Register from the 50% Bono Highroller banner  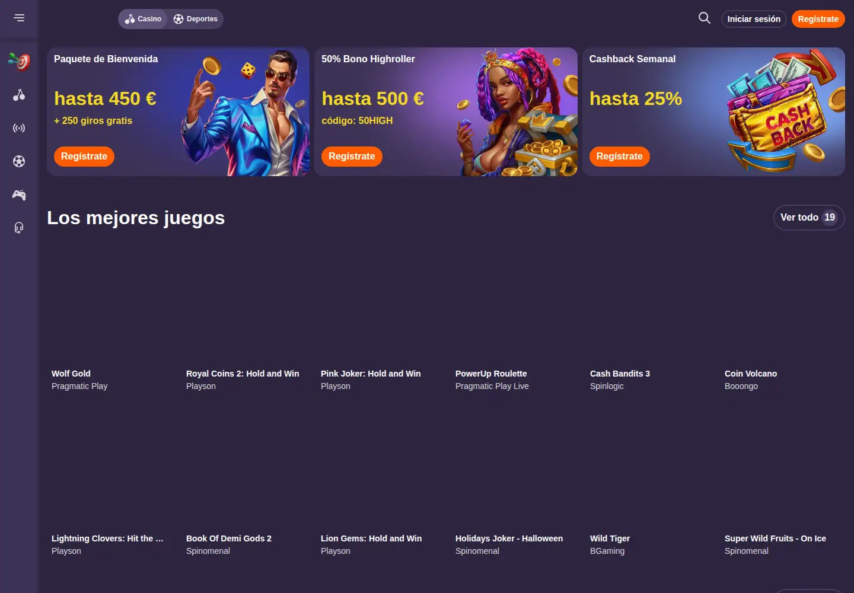(352, 157)
